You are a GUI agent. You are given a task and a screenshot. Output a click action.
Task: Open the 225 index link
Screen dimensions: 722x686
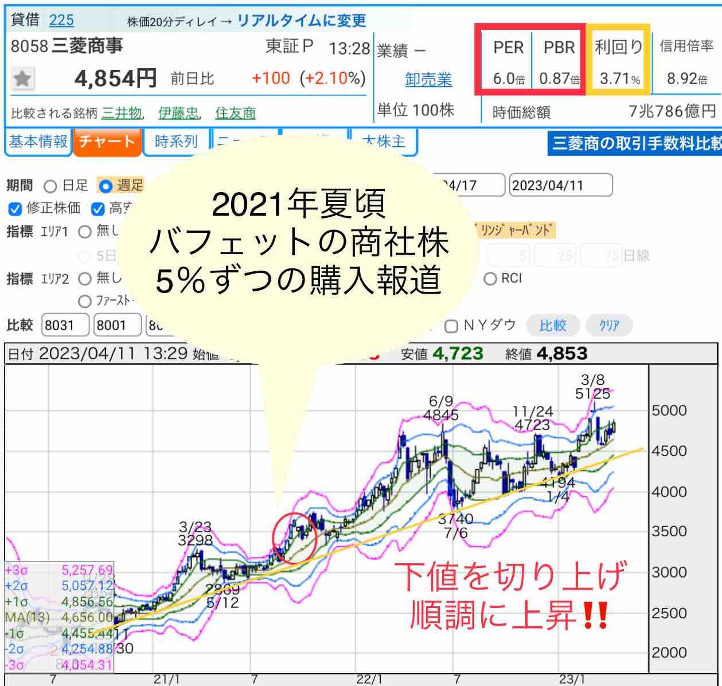point(61,20)
